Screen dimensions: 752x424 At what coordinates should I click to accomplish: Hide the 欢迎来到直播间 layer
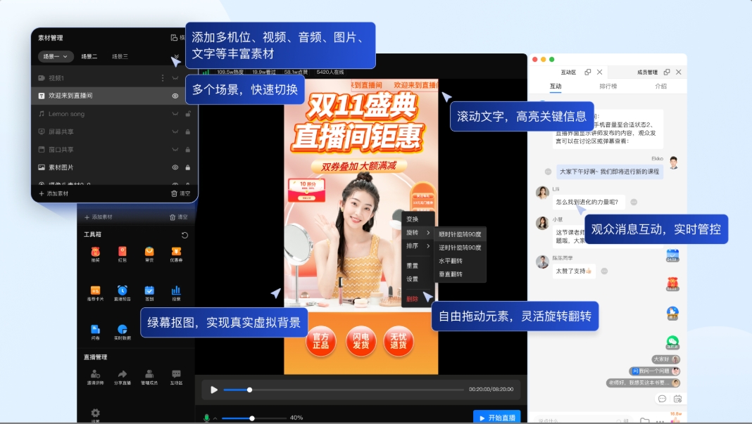coord(175,96)
